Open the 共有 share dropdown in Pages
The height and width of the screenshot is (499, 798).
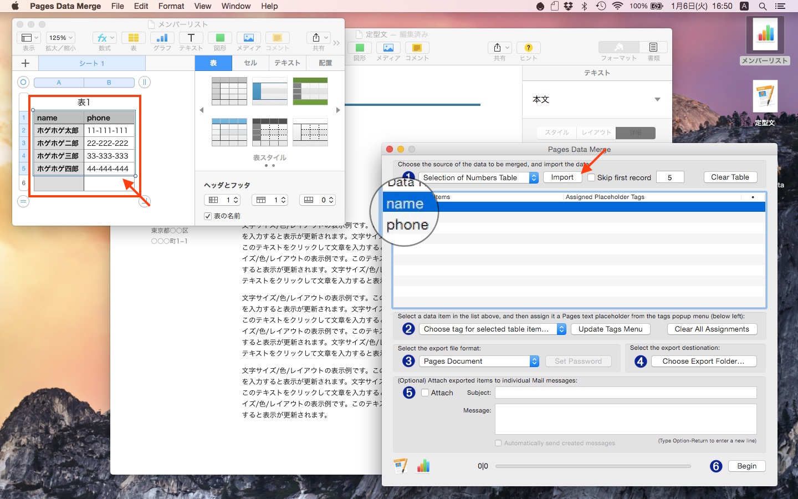[x=500, y=48]
